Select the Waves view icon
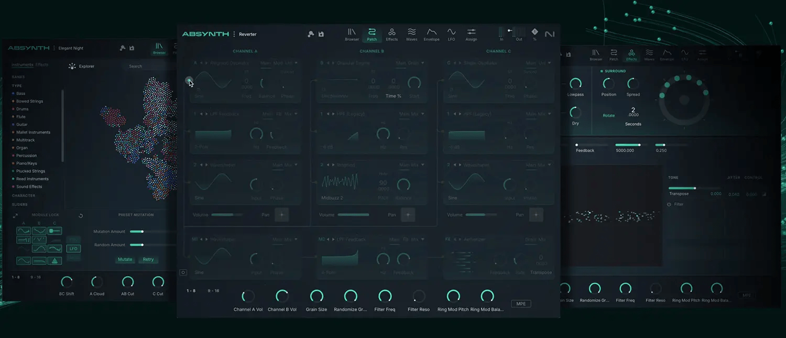The image size is (786, 338). 411,35
